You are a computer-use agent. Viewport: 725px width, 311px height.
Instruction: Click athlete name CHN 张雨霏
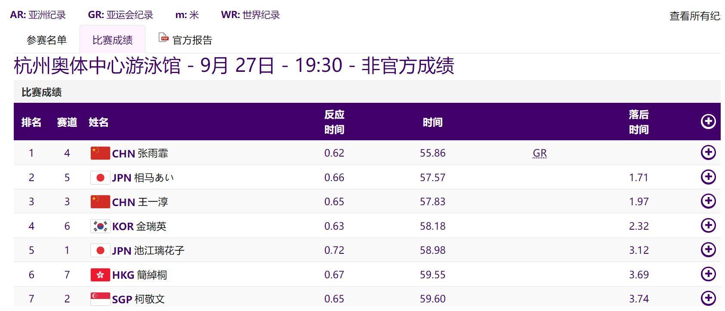(140, 154)
